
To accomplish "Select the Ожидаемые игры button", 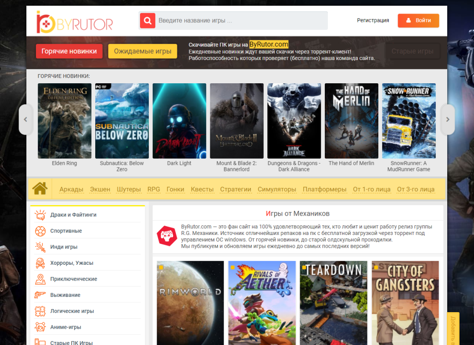I will [x=143, y=51].
